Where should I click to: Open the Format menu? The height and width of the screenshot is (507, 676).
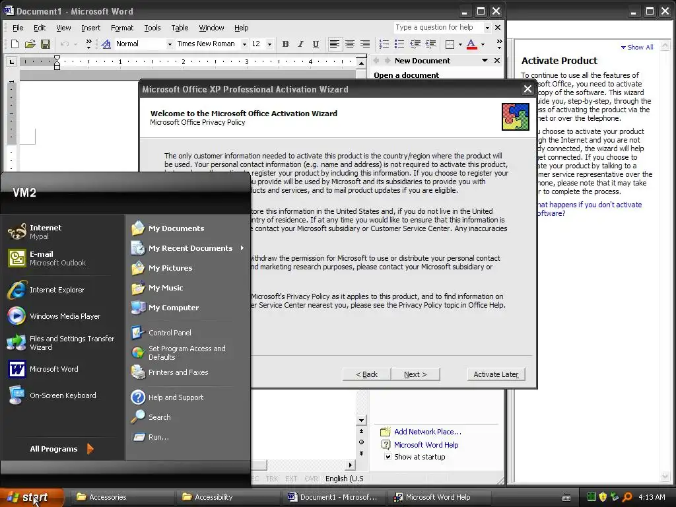[122, 28]
